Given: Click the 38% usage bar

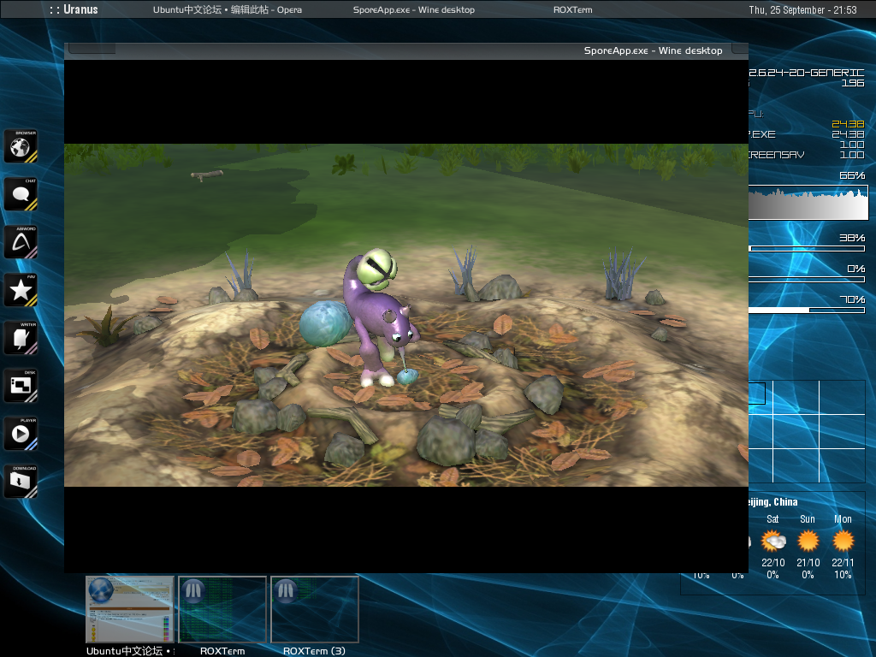Looking at the screenshot, I should click(807, 249).
